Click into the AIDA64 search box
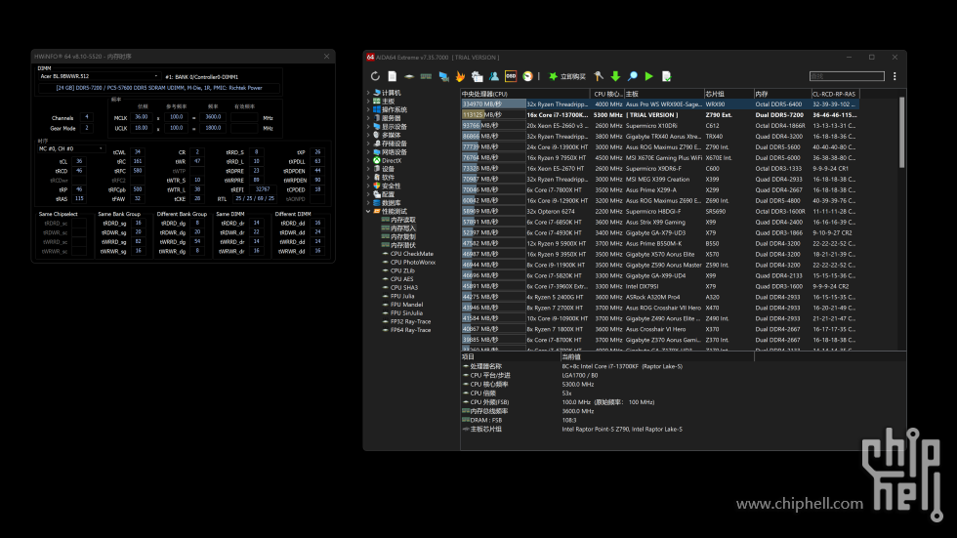Image resolution: width=957 pixels, height=538 pixels. [x=847, y=76]
